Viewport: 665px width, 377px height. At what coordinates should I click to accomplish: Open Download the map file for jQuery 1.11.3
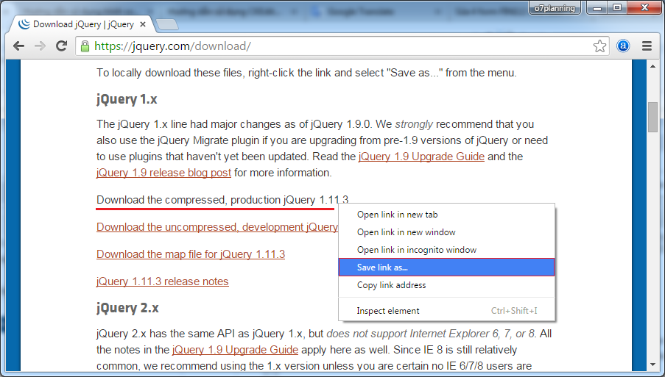pos(191,254)
